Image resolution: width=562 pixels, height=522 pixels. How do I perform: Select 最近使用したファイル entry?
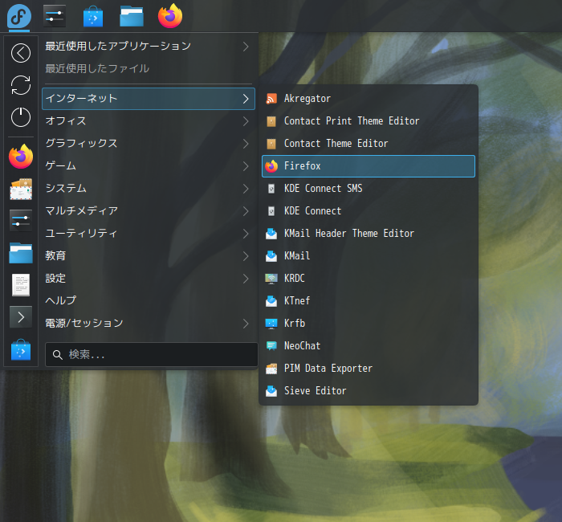click(x=149, y=69)
